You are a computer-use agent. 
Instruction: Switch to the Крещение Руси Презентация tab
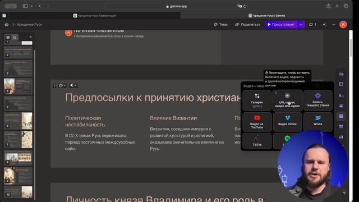coord(94,16)
